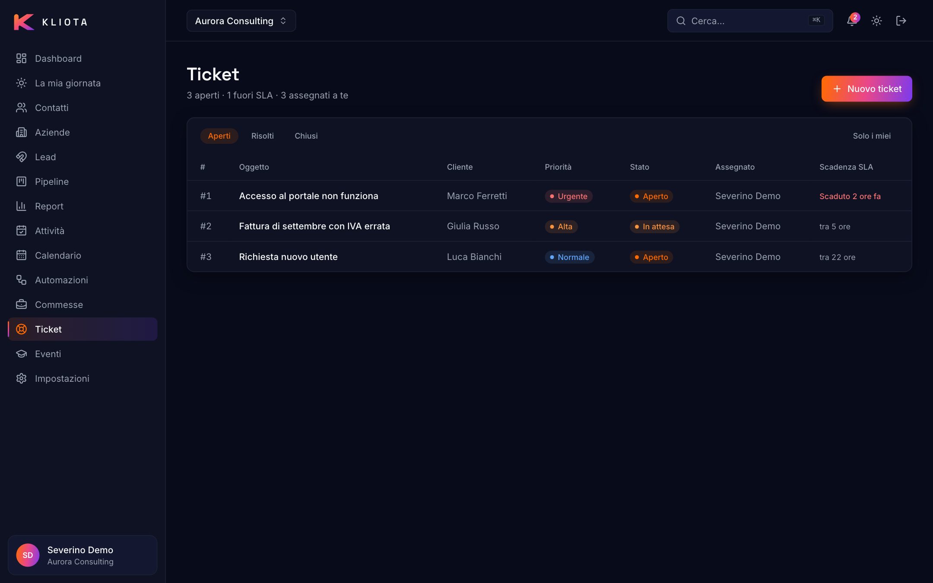Select the Ticket item in the sidebar

point(83,329)
